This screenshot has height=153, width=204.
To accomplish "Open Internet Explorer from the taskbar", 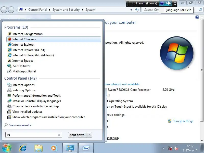I will tap(23, 148).
